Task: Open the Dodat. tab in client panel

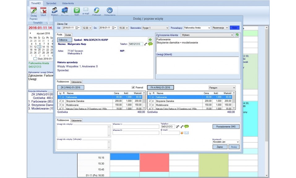Action: pyautogui.click(x=68, y=35)
